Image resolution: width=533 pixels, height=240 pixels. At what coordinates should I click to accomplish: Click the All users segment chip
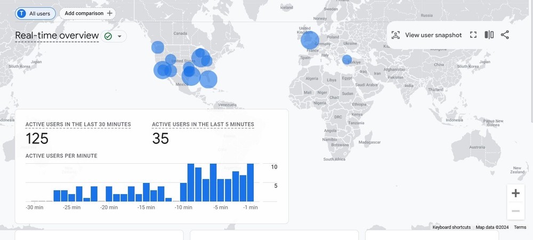tap(35, 13)
